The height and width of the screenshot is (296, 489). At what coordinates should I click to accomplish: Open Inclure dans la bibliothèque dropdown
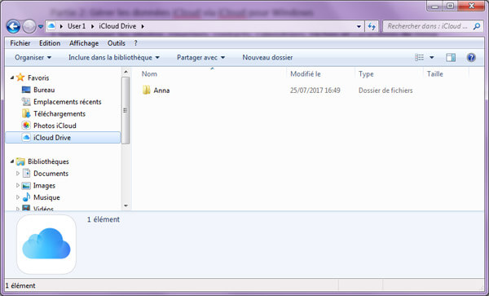(x=114, y=57)
